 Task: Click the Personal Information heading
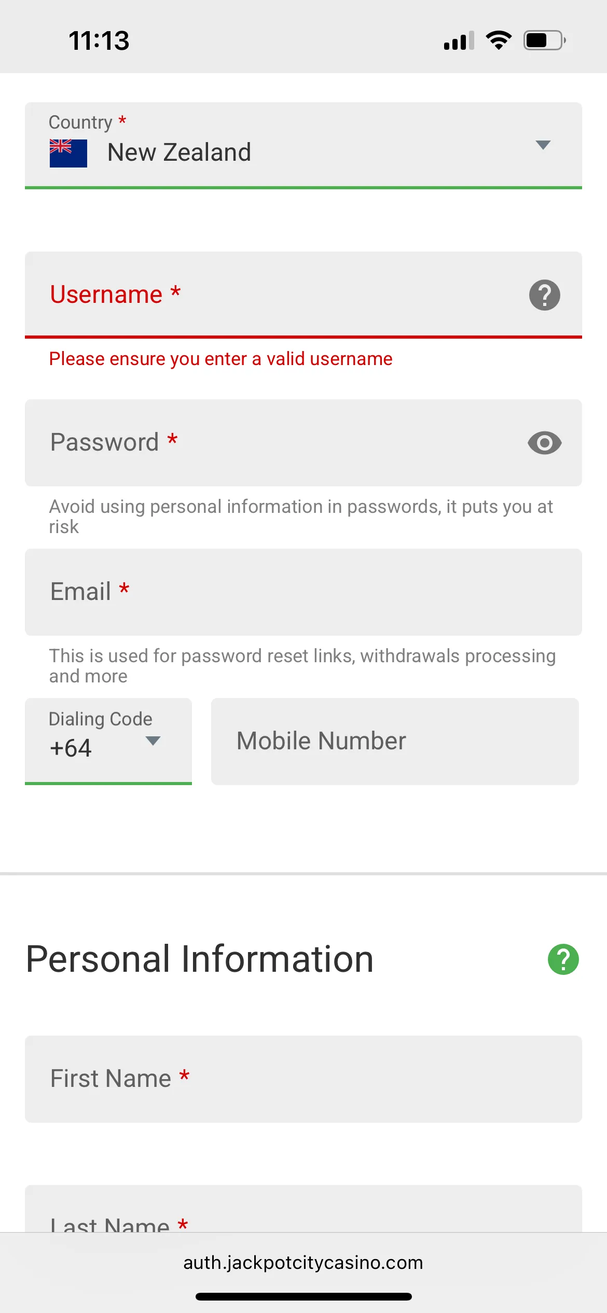point(200,959)
